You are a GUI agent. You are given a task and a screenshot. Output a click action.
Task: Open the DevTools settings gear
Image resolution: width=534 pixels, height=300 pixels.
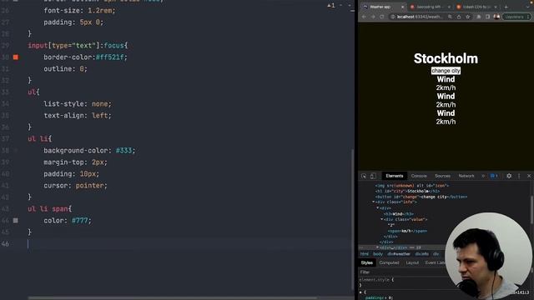[509, 176]
